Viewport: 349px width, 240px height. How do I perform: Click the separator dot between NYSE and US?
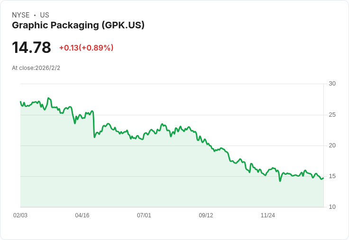click(35, 15)
